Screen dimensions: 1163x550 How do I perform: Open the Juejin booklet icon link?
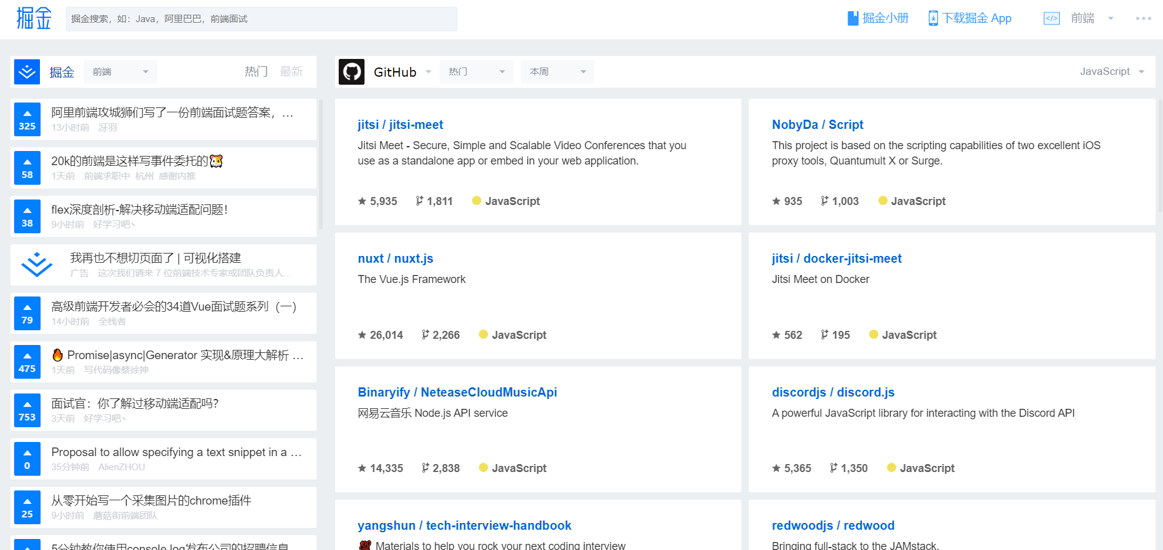(853, 18)
